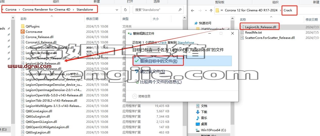Click the 19,435 KB size cell

click(x=162, y=106)
